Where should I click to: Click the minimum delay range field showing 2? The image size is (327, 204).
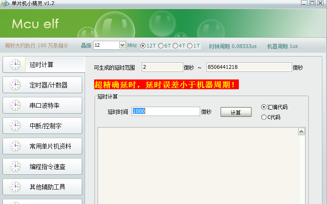point(162,67)
